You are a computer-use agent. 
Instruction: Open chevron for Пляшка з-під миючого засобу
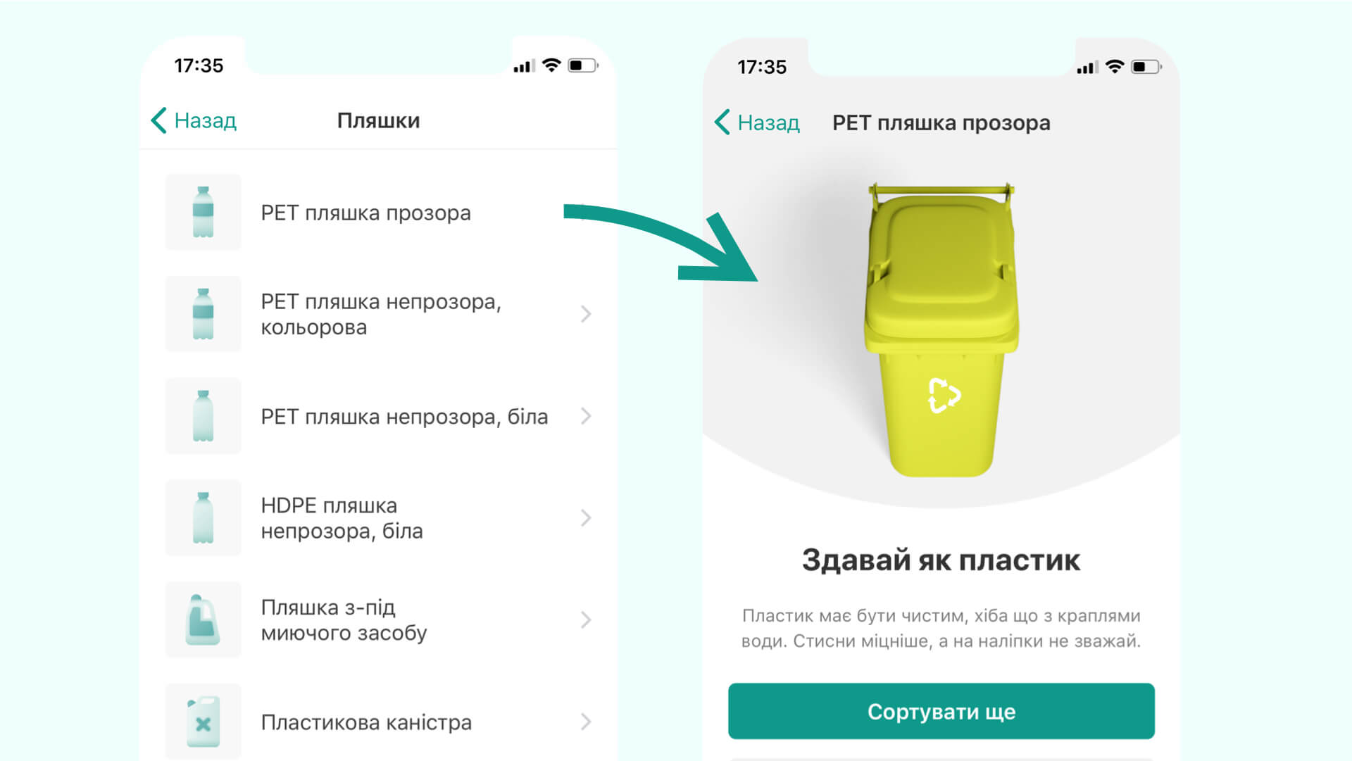[x=586, y=620]
